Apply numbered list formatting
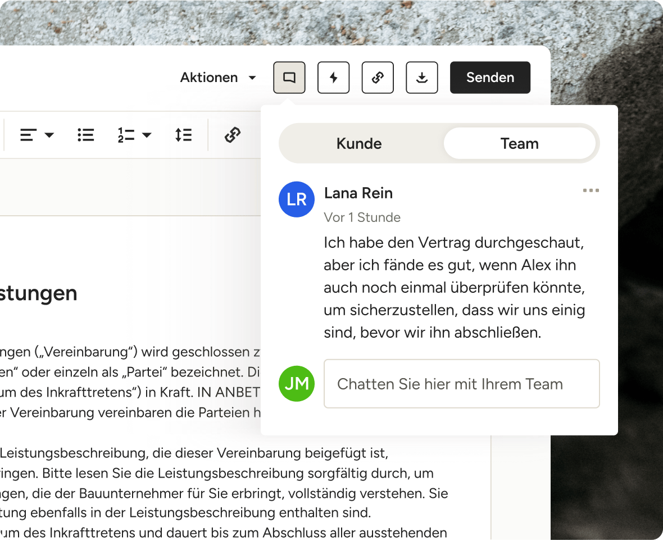Viewport: 663px width, 540px height. point(126,135)
